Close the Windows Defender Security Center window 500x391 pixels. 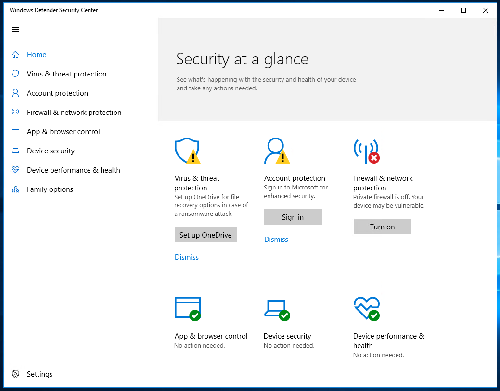[486, 10]
